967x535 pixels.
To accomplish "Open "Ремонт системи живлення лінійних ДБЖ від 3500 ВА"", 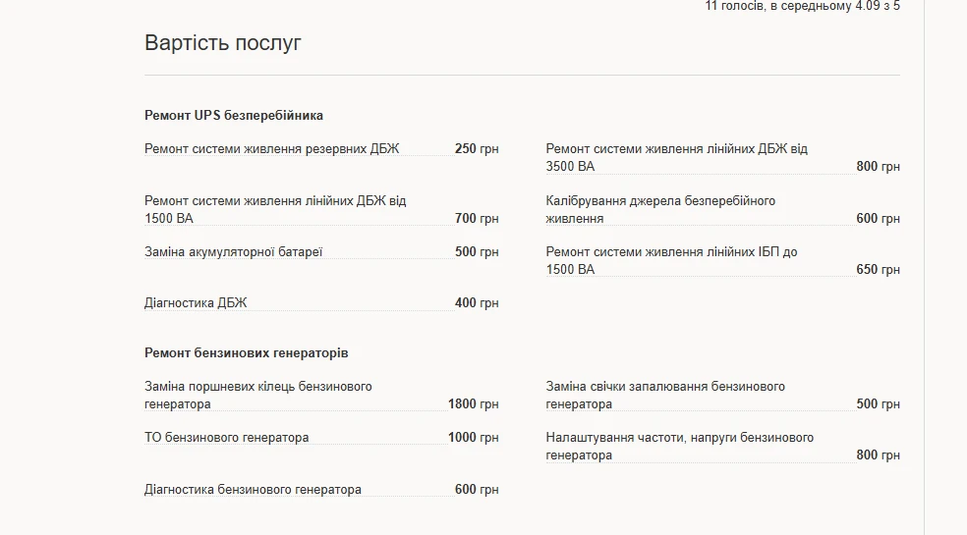I will pos(676,157).
